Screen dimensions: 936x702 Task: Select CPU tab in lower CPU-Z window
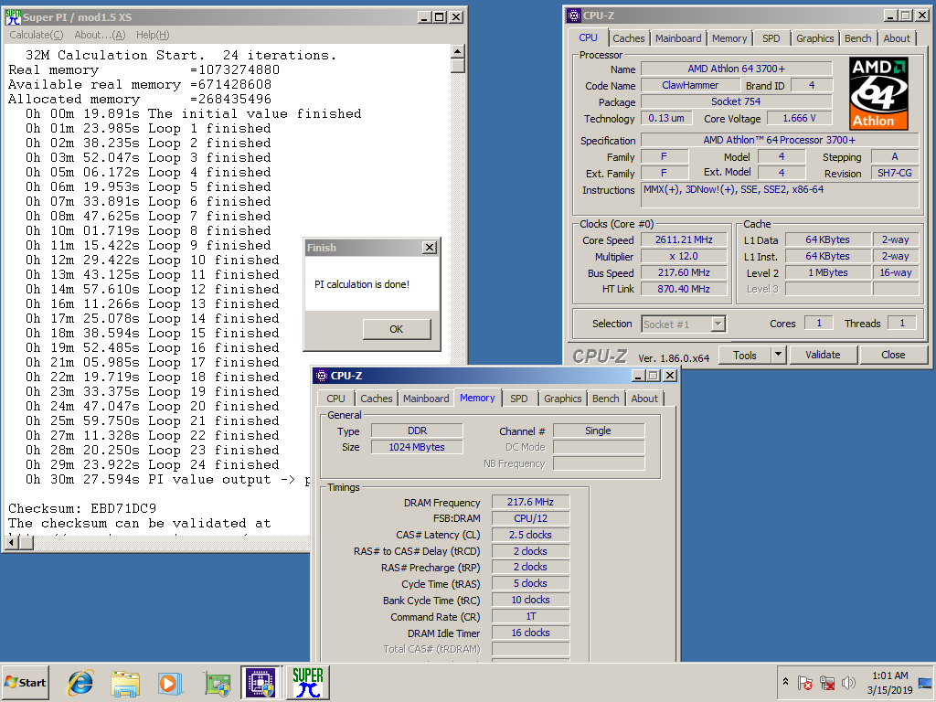click(x=335, y=399)
